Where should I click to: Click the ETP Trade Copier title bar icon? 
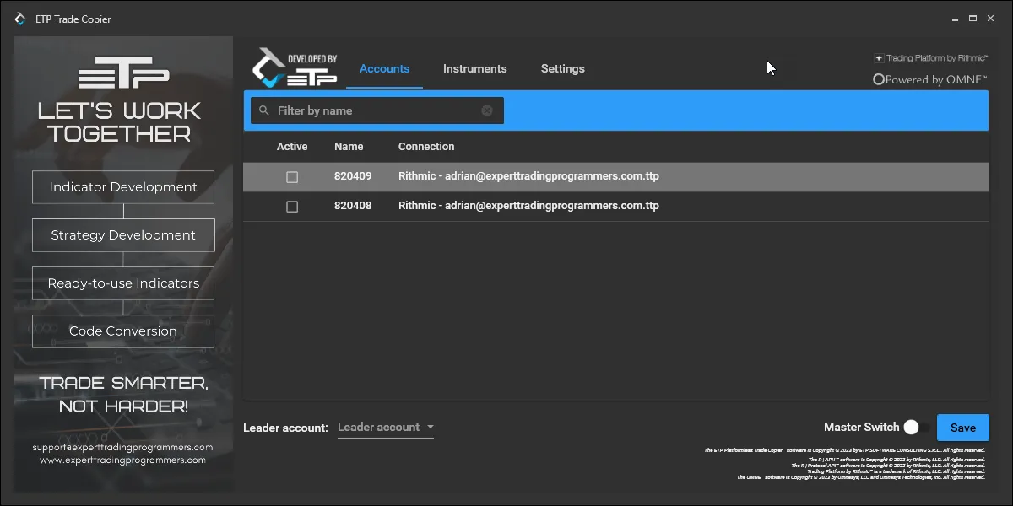pyautogui.click(x=20, y=19)
